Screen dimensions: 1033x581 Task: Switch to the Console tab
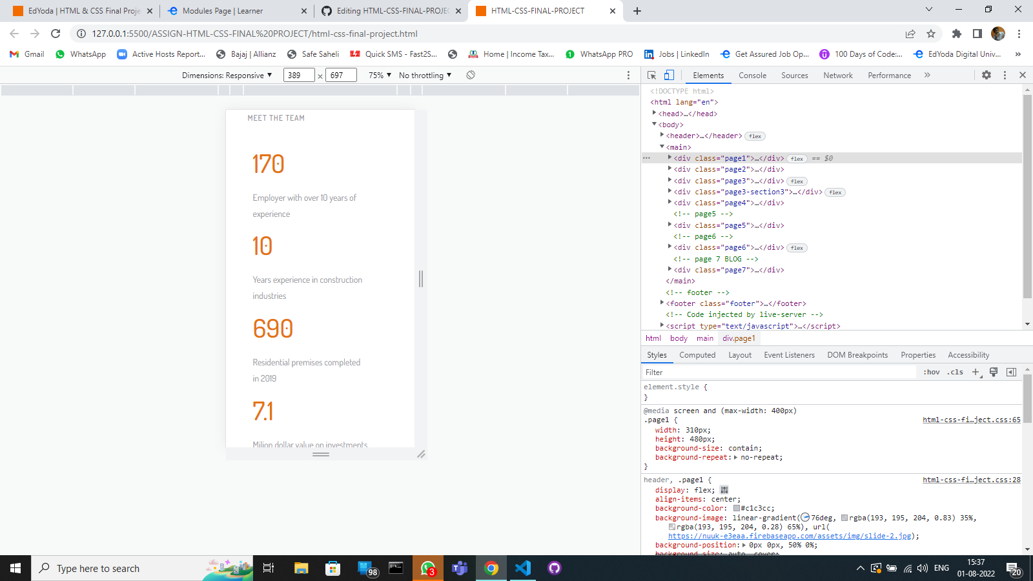point(752,75)
